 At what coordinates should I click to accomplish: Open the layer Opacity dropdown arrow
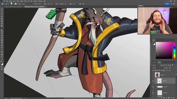[172, 68]
